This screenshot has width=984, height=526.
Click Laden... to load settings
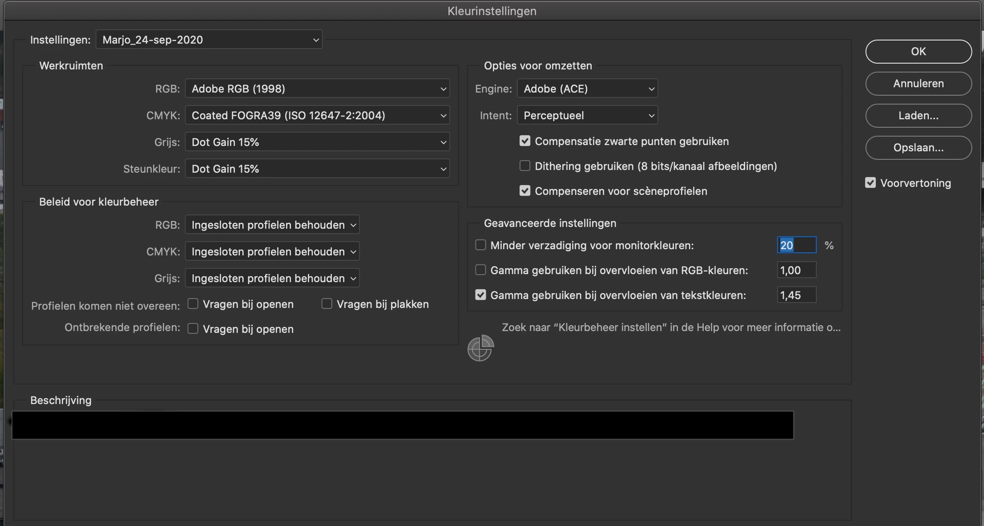click(x=918, y=116)
